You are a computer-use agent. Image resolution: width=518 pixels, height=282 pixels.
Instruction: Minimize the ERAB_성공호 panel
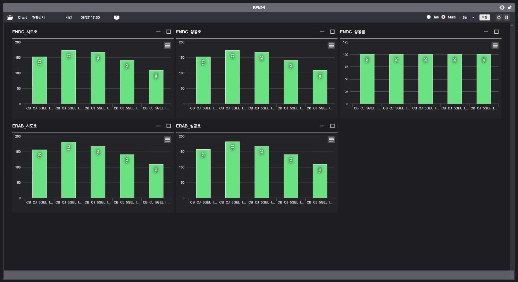pyautogui.click(x=322, y=126)
